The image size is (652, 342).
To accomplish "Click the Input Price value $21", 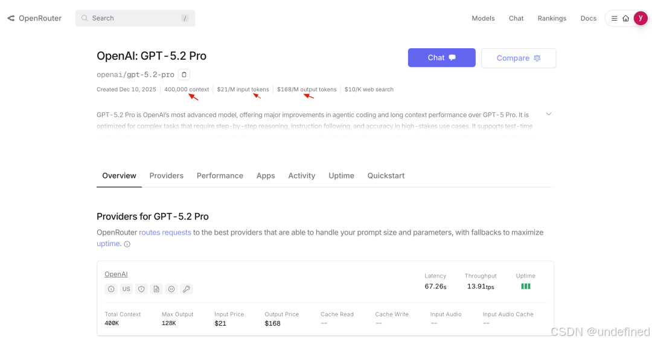I will tap(220, 323).
